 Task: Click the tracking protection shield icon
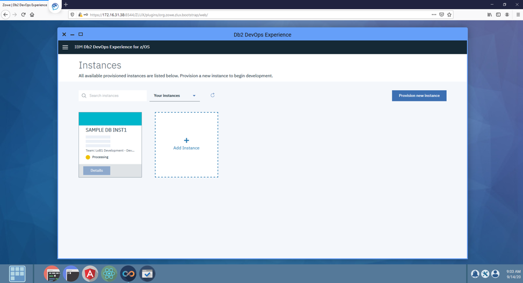[x=72, y=14]
